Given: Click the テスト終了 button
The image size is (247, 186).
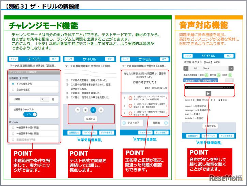Looking at the screenshot, I should 132,123.
